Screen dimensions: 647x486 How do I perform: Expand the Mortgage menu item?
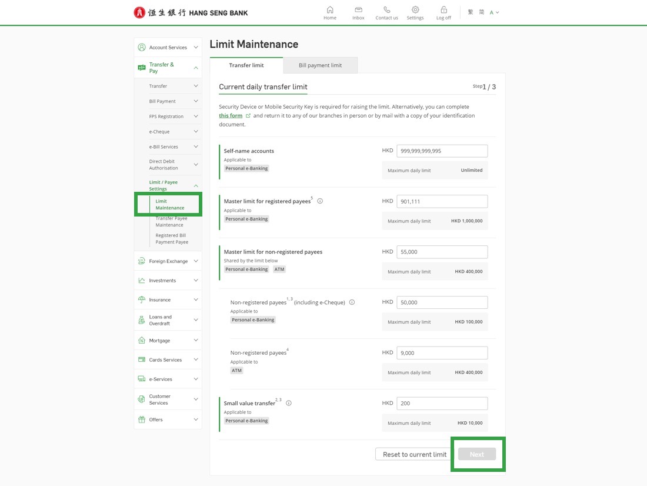point(168,341)
